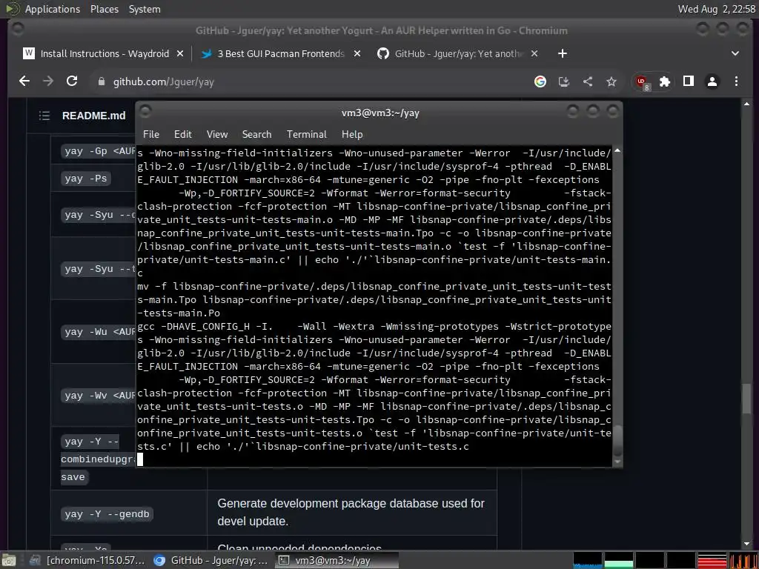Click the terminal scrollbar up arrow
The height and width of the screenshot is (569, 759).
coord(617,151)
